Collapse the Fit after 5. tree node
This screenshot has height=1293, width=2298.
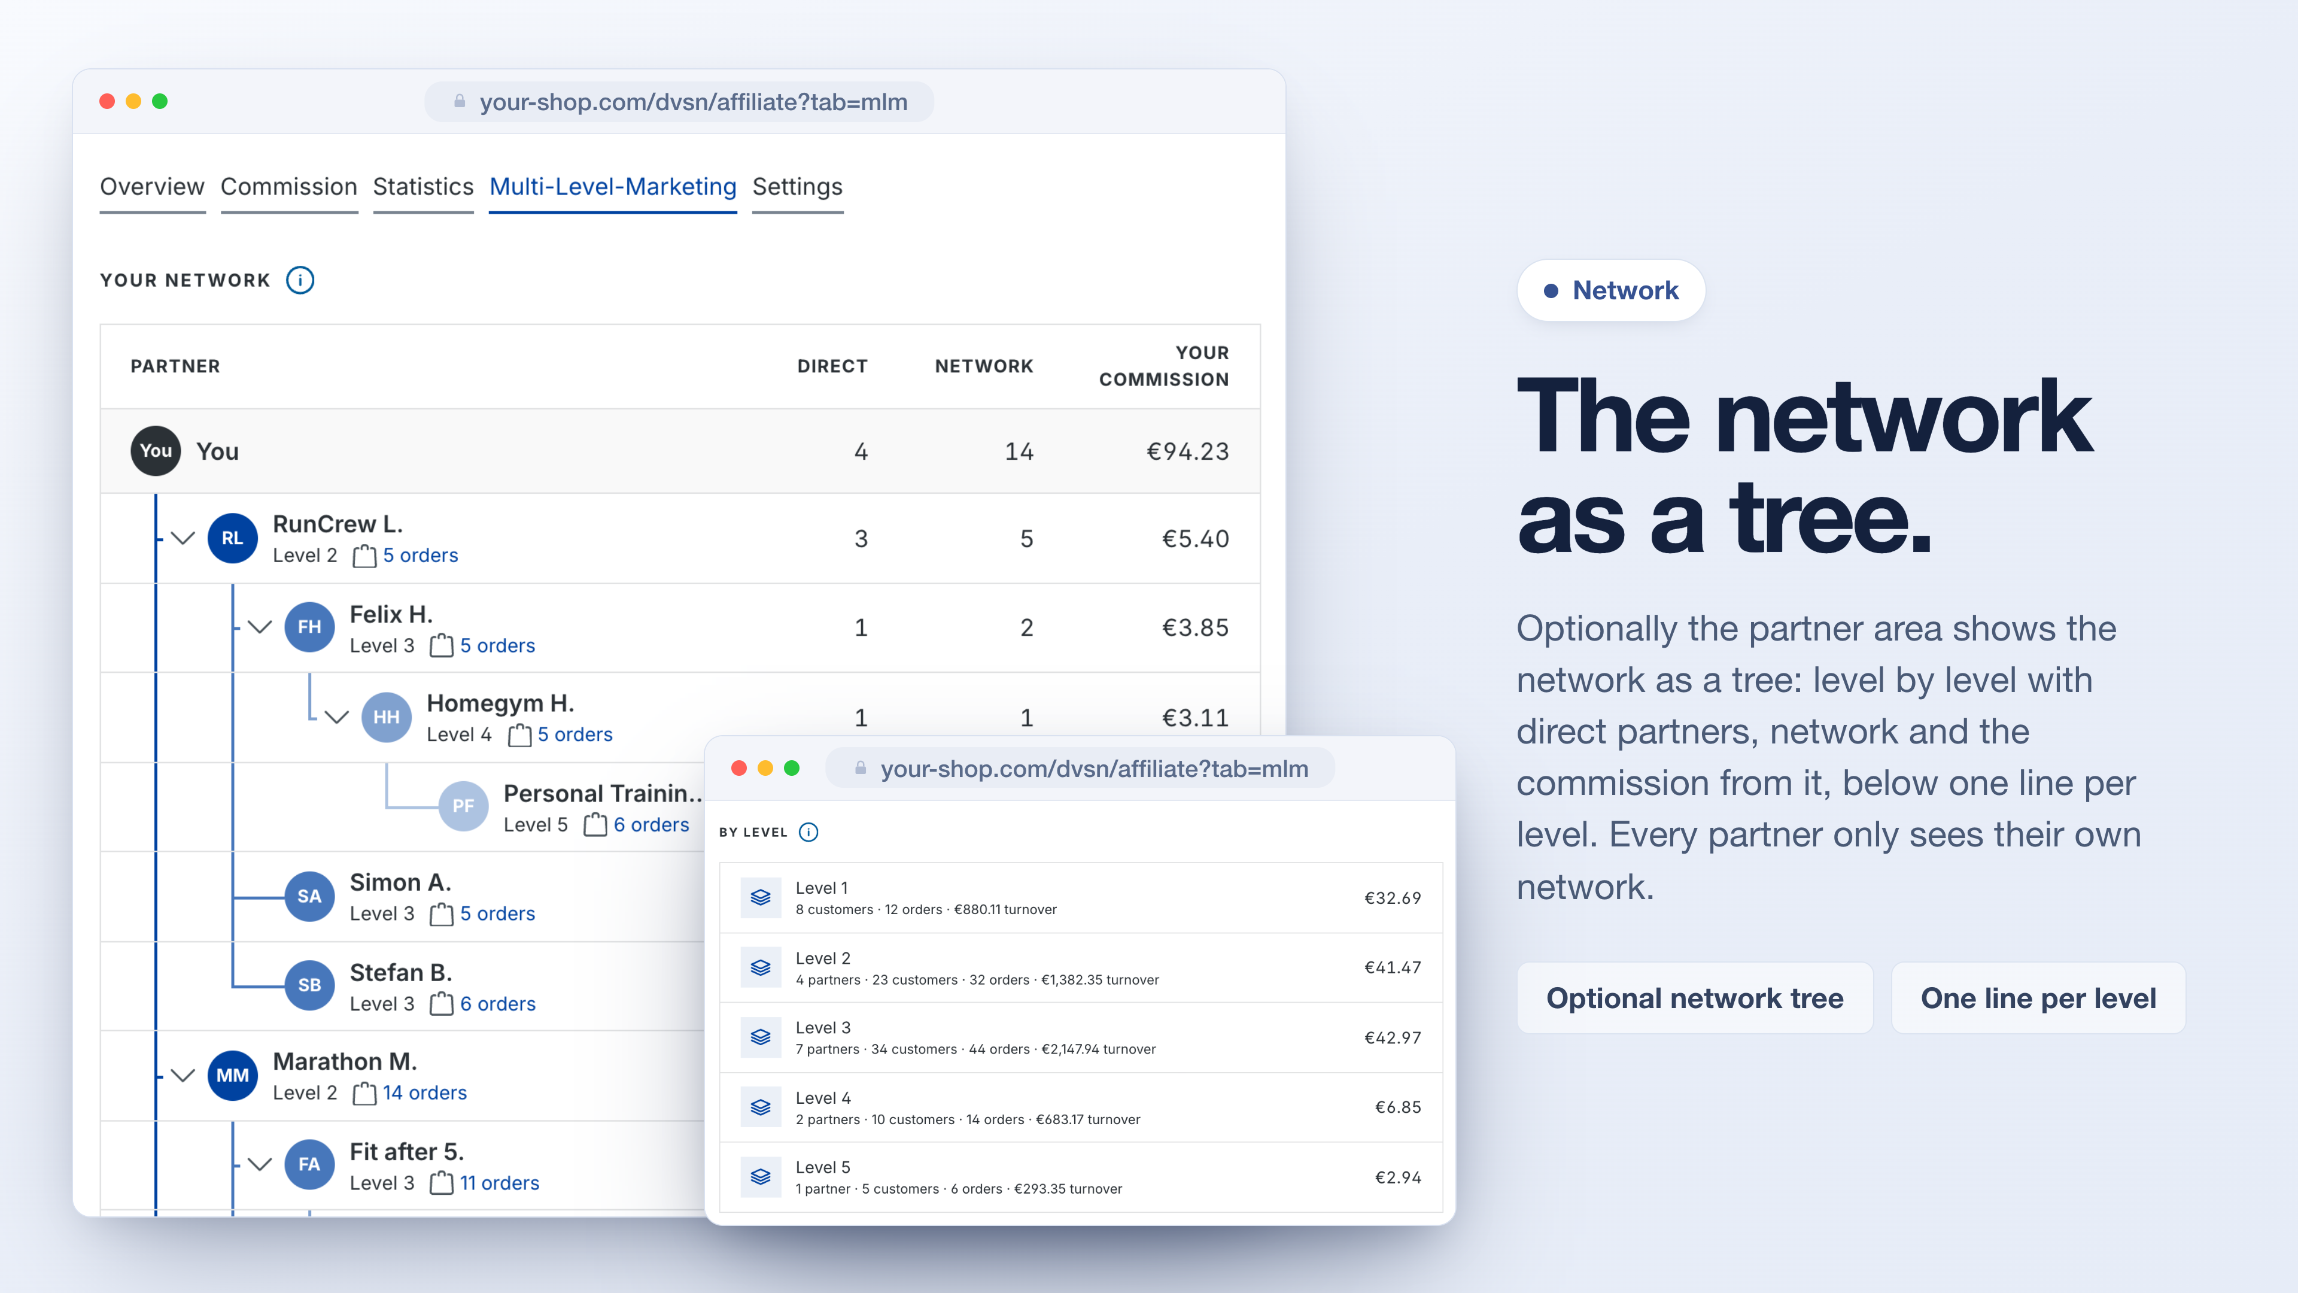point(260,1164)
